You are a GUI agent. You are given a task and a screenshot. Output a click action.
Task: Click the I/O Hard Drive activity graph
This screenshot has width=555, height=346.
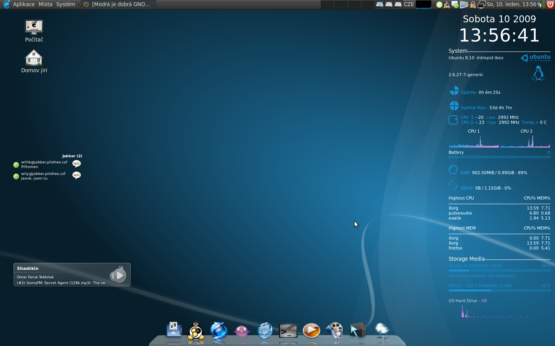pos(499,311)
